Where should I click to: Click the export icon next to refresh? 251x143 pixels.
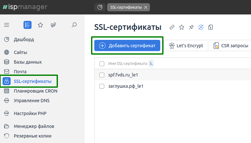coord(210,27)
